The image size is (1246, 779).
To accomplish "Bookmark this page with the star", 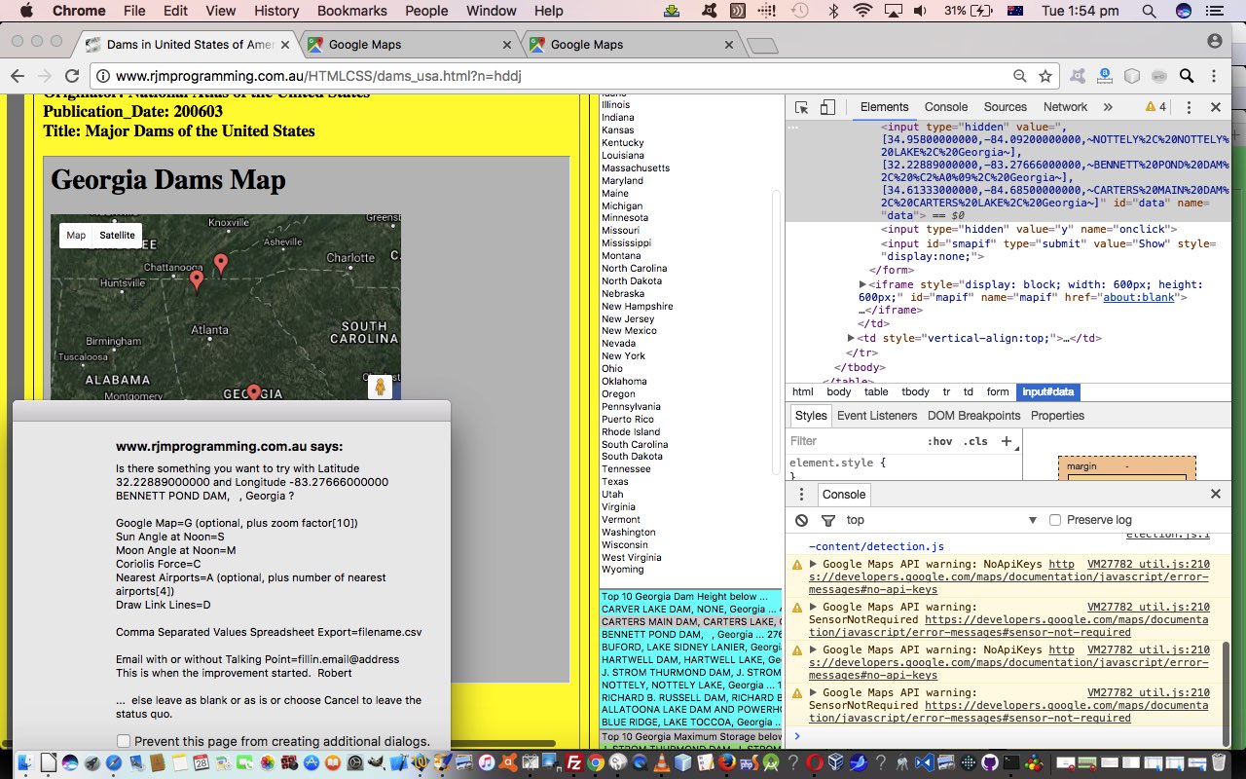I will (x=1045, y=76).
